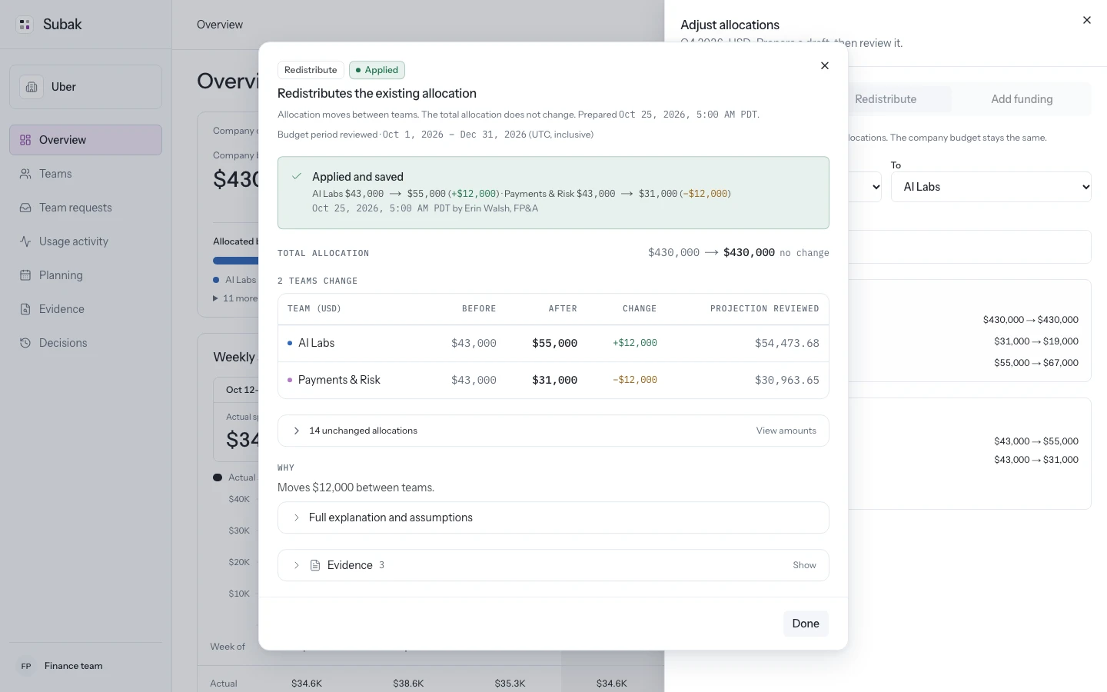Screen dimensions: 1107x692
Task: Click $31,000 → $19,000 in the panel
Action: click(x=1036, y=341)
